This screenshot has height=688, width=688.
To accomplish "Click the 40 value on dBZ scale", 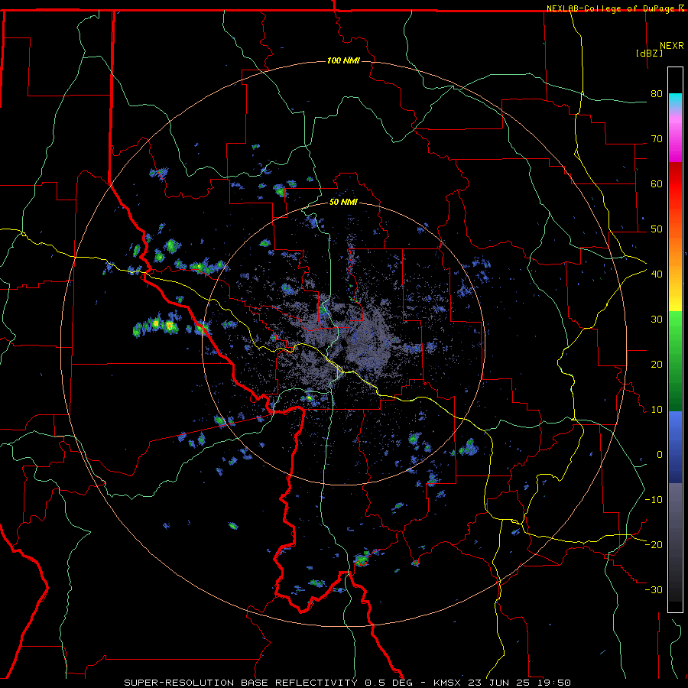I will (x=657, y=274).
